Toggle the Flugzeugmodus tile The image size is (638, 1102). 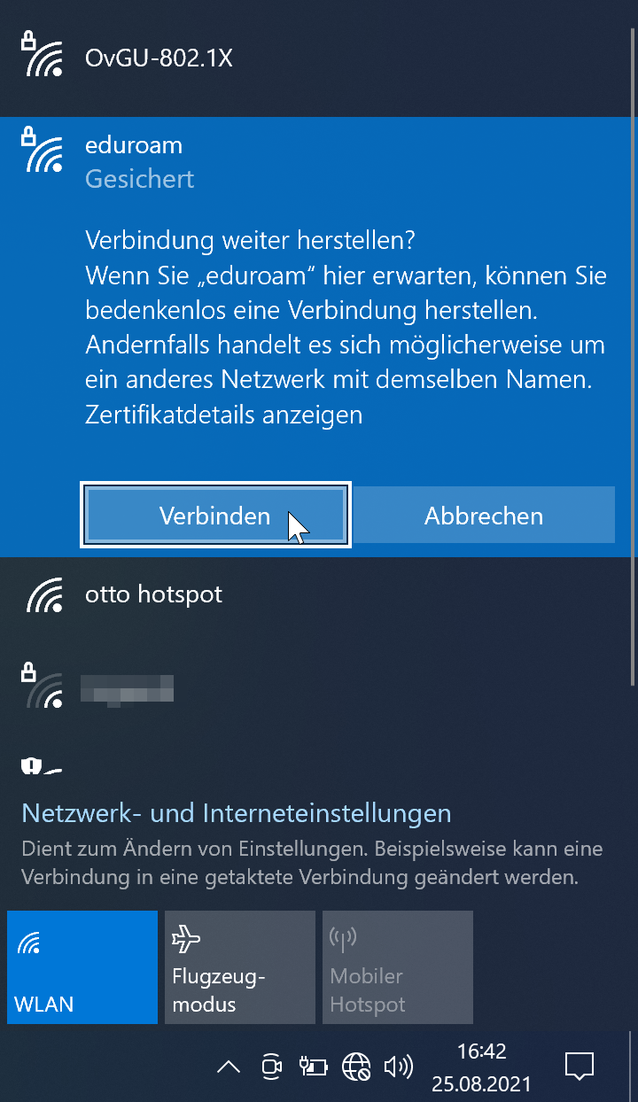pos(240,967)
